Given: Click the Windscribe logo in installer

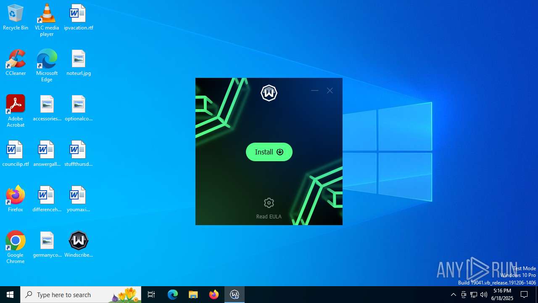Looking at the screenshot, I should pyautogui.click(x=269, y=93).
